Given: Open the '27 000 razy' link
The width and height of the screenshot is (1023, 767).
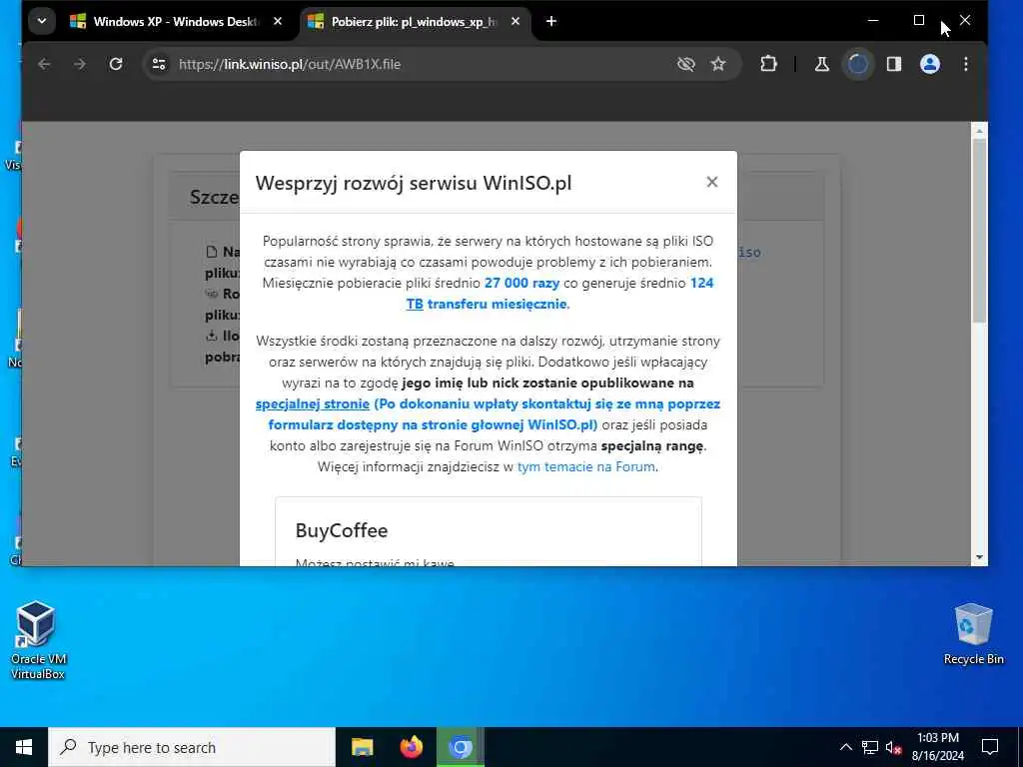Looking at the screenshot, I should pos(521,283).
